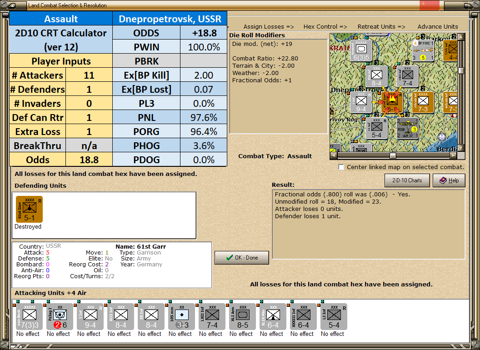Click the 8-4 infantry counter on map
This screenshot has width=480, height=350.
pyautogui.click(x=376, y=76)
